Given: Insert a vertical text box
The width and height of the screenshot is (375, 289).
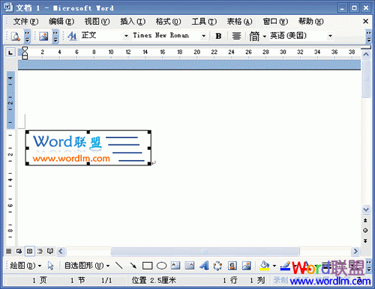Looking at the screenshot, I should [190, 266].
